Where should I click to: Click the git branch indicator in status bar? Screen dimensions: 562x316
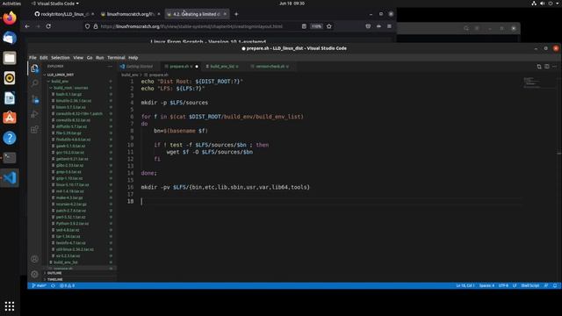coord(39,285)
